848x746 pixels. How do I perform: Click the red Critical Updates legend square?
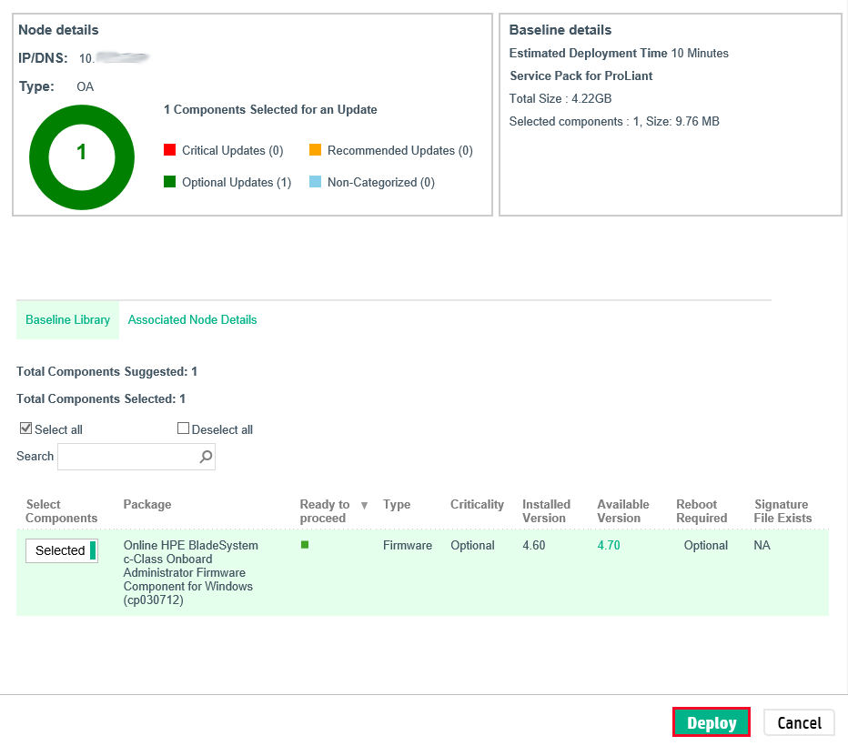167,149
